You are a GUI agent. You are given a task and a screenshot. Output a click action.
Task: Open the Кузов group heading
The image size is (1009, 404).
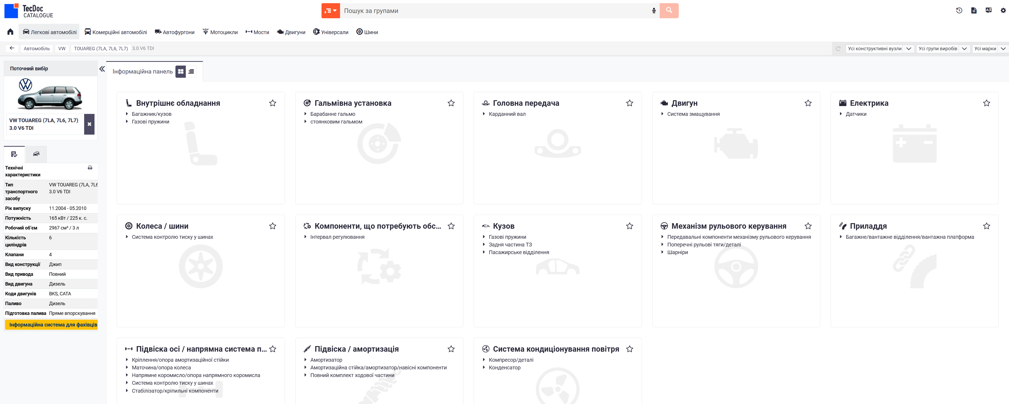point(503,226)
